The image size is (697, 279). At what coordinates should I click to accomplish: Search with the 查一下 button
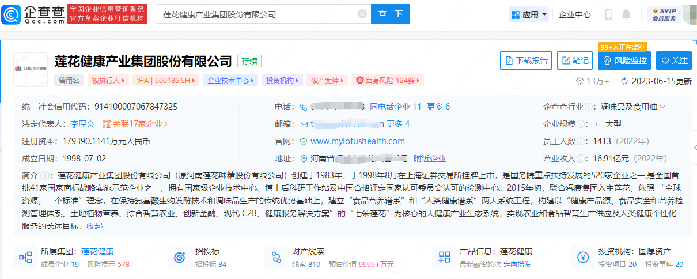point(391,14)
